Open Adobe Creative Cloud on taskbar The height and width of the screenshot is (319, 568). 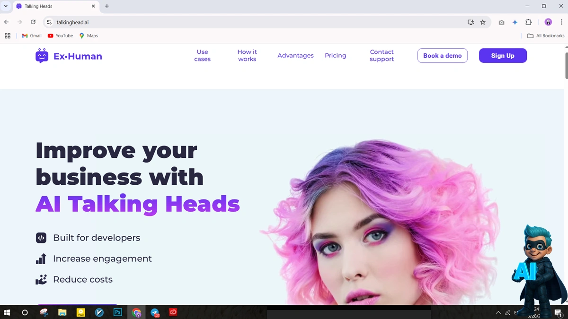173,312
